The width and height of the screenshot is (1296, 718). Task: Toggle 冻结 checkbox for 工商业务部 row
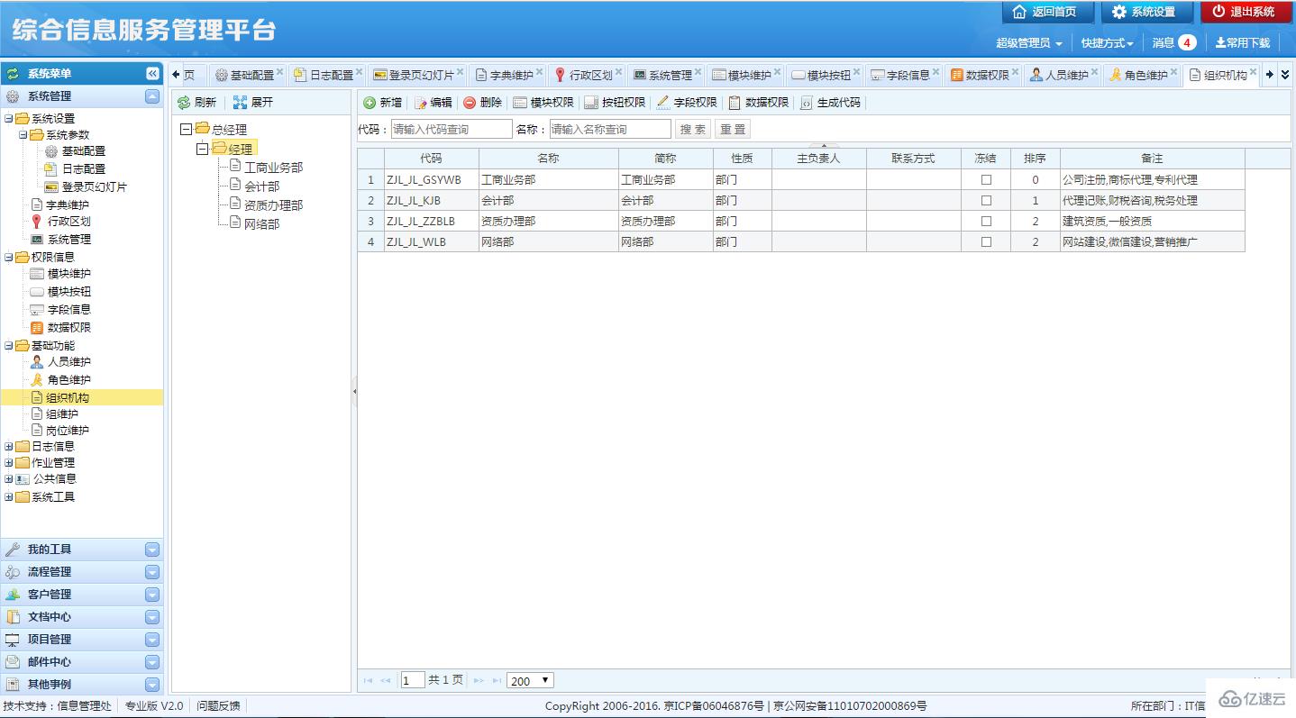986,180
